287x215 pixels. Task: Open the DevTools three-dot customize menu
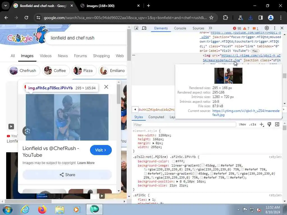click(x=275, y=28)
